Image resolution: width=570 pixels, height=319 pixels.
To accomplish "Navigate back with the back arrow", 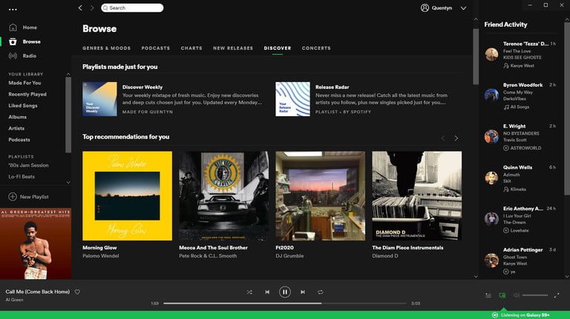I will point(80,7).
